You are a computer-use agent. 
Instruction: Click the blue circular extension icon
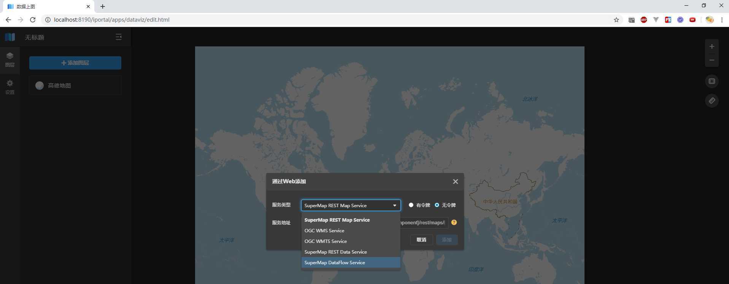point(680,20)
